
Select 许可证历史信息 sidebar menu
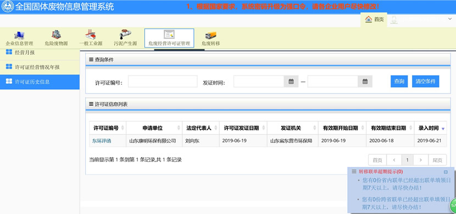click(40, 82)
